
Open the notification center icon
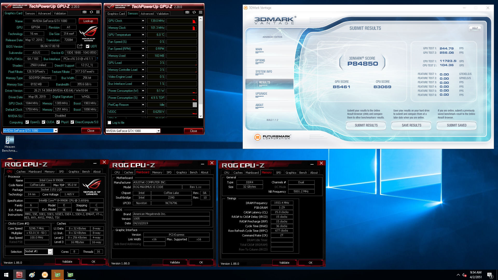490,275
